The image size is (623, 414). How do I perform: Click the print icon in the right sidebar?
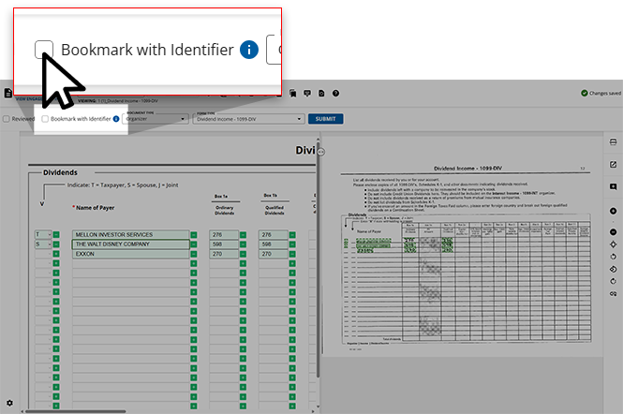tap(613, 141)
